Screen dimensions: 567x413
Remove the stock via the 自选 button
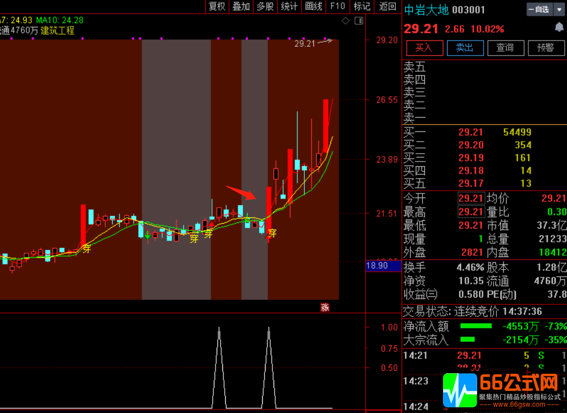(540, 10)
